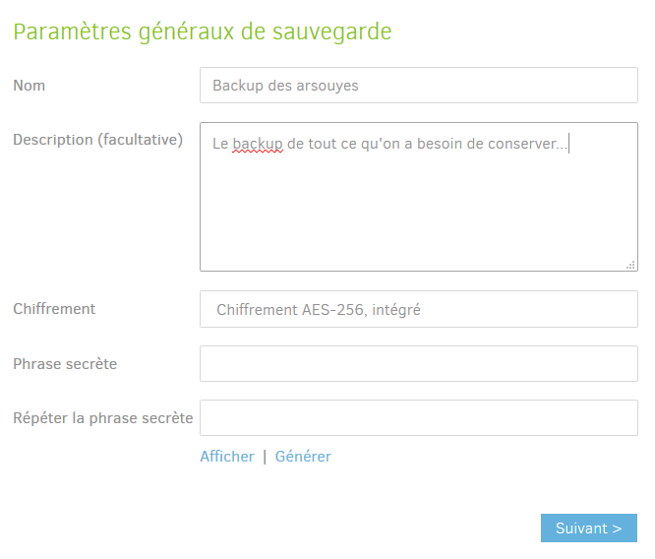Go to next step with Suivant button
655x559 pixels.
pyautogui.click(x=589, y=528)
